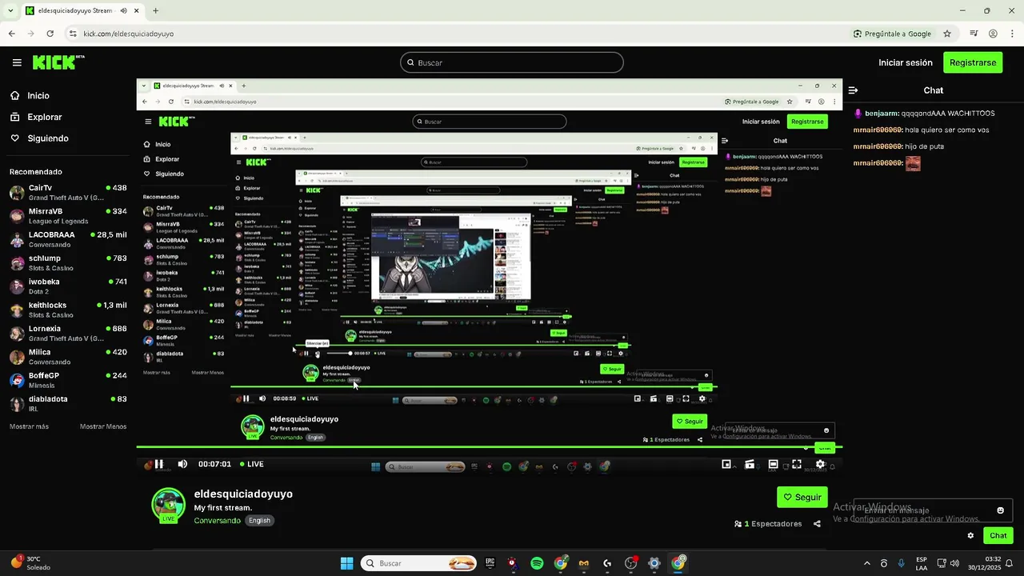Image resolution: width=1024 pixels, height=576 pixels.
Task: Share the stream icon
Action: tap(817, 524)
